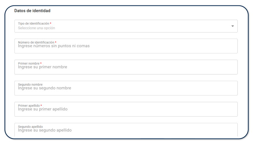Open the Tipo de Identificación dropdown
253x143 pixels.
coord(126,26)
